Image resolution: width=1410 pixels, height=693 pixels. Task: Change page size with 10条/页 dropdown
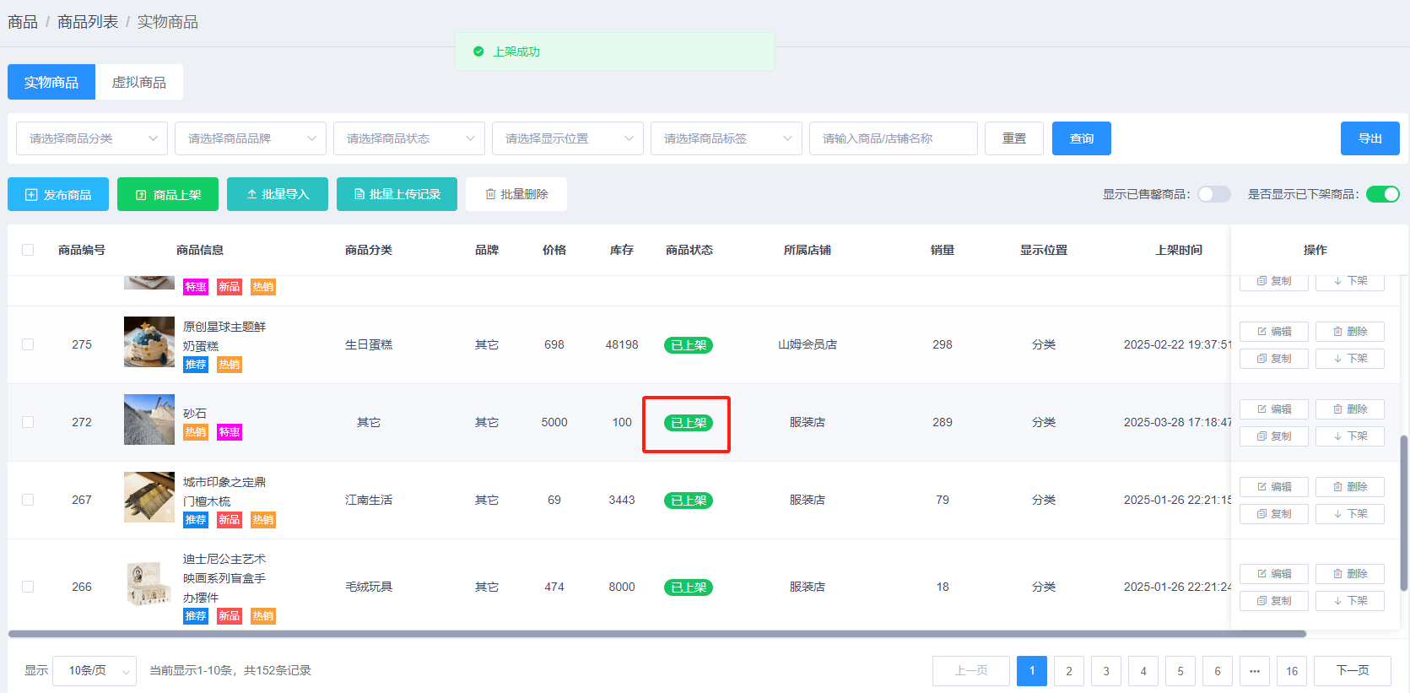click(95, 671)
